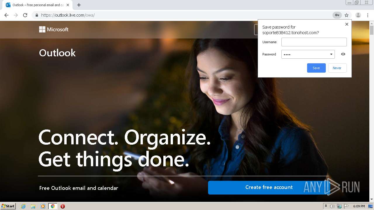Save the password
The width and height of the screenshot is (374, 210).
[316, 68]
